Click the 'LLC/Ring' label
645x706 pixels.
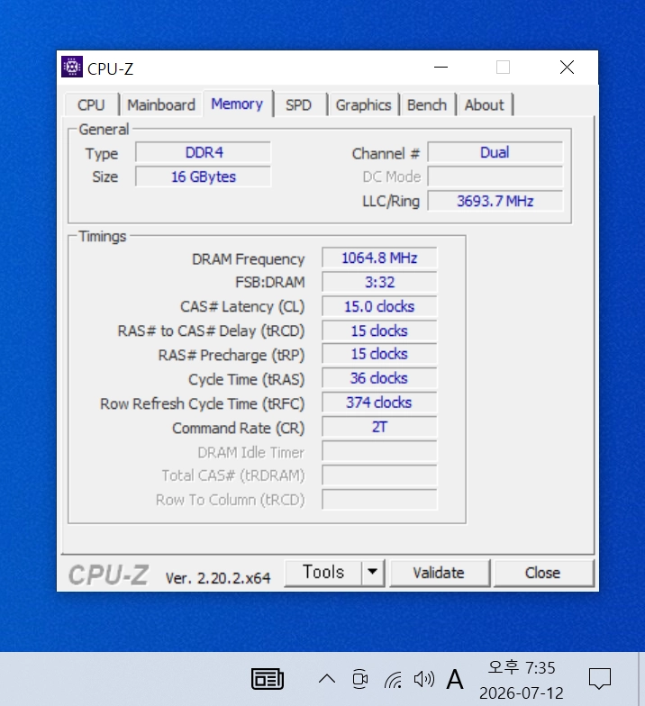tap(391, 202)
